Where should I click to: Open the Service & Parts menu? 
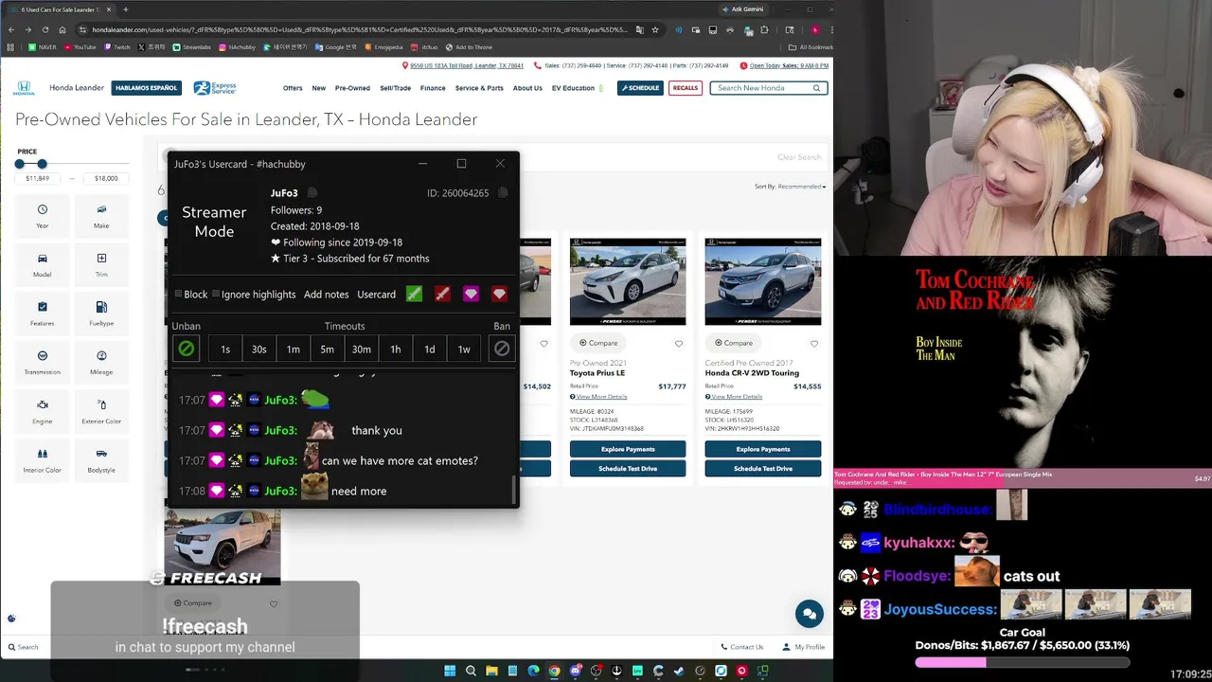click(x=479, y=88)
